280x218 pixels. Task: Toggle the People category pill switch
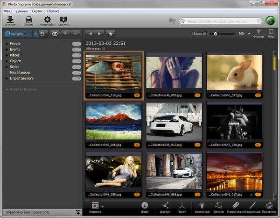pos(77,44)
